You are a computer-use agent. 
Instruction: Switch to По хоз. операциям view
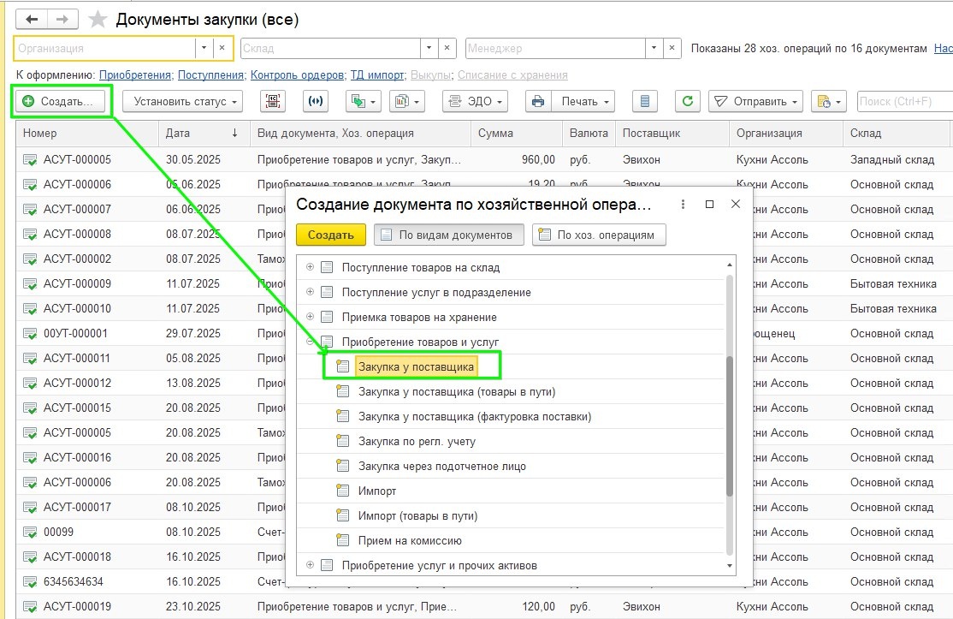tap(600, 235)
